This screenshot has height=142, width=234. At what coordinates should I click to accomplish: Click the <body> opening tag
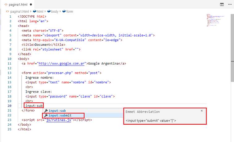pyautogui.click(x=23, y=59)
